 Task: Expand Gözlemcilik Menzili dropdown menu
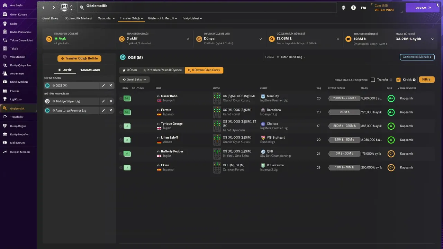point(162,18)
